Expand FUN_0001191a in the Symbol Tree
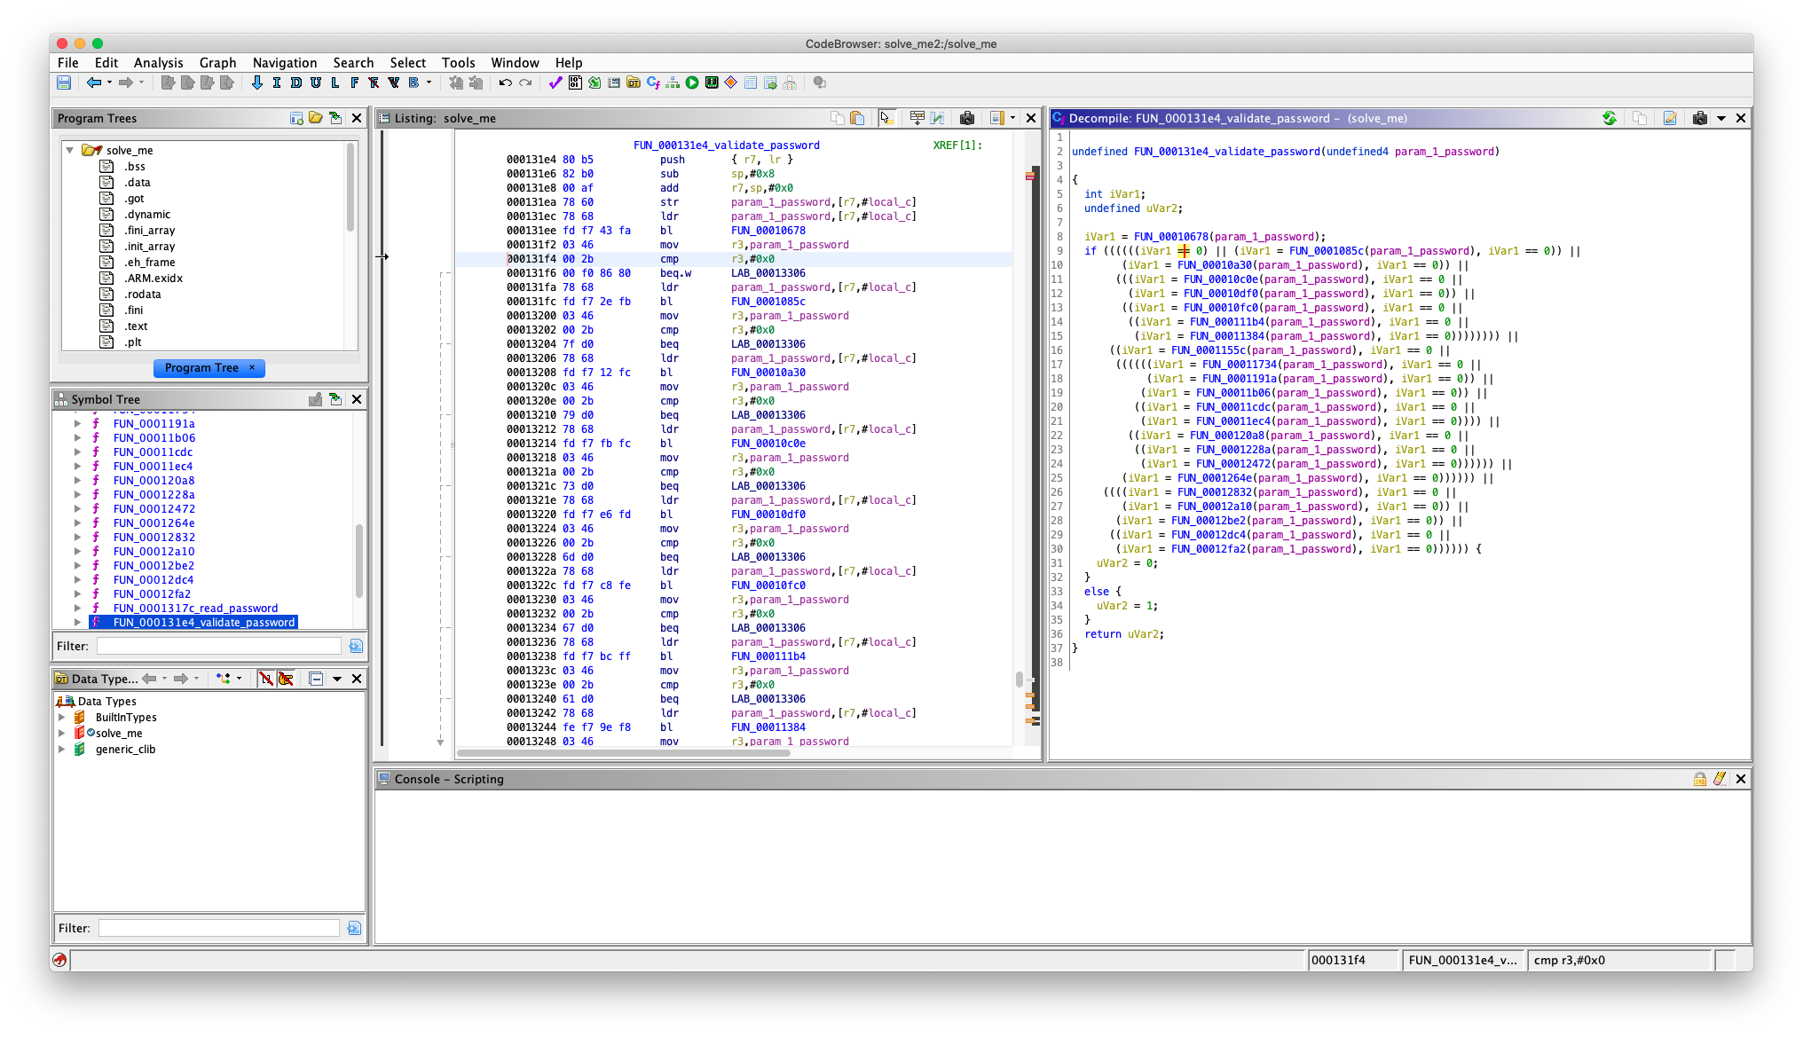Viewport: 1803px width, 1037px height. [78, 424]
